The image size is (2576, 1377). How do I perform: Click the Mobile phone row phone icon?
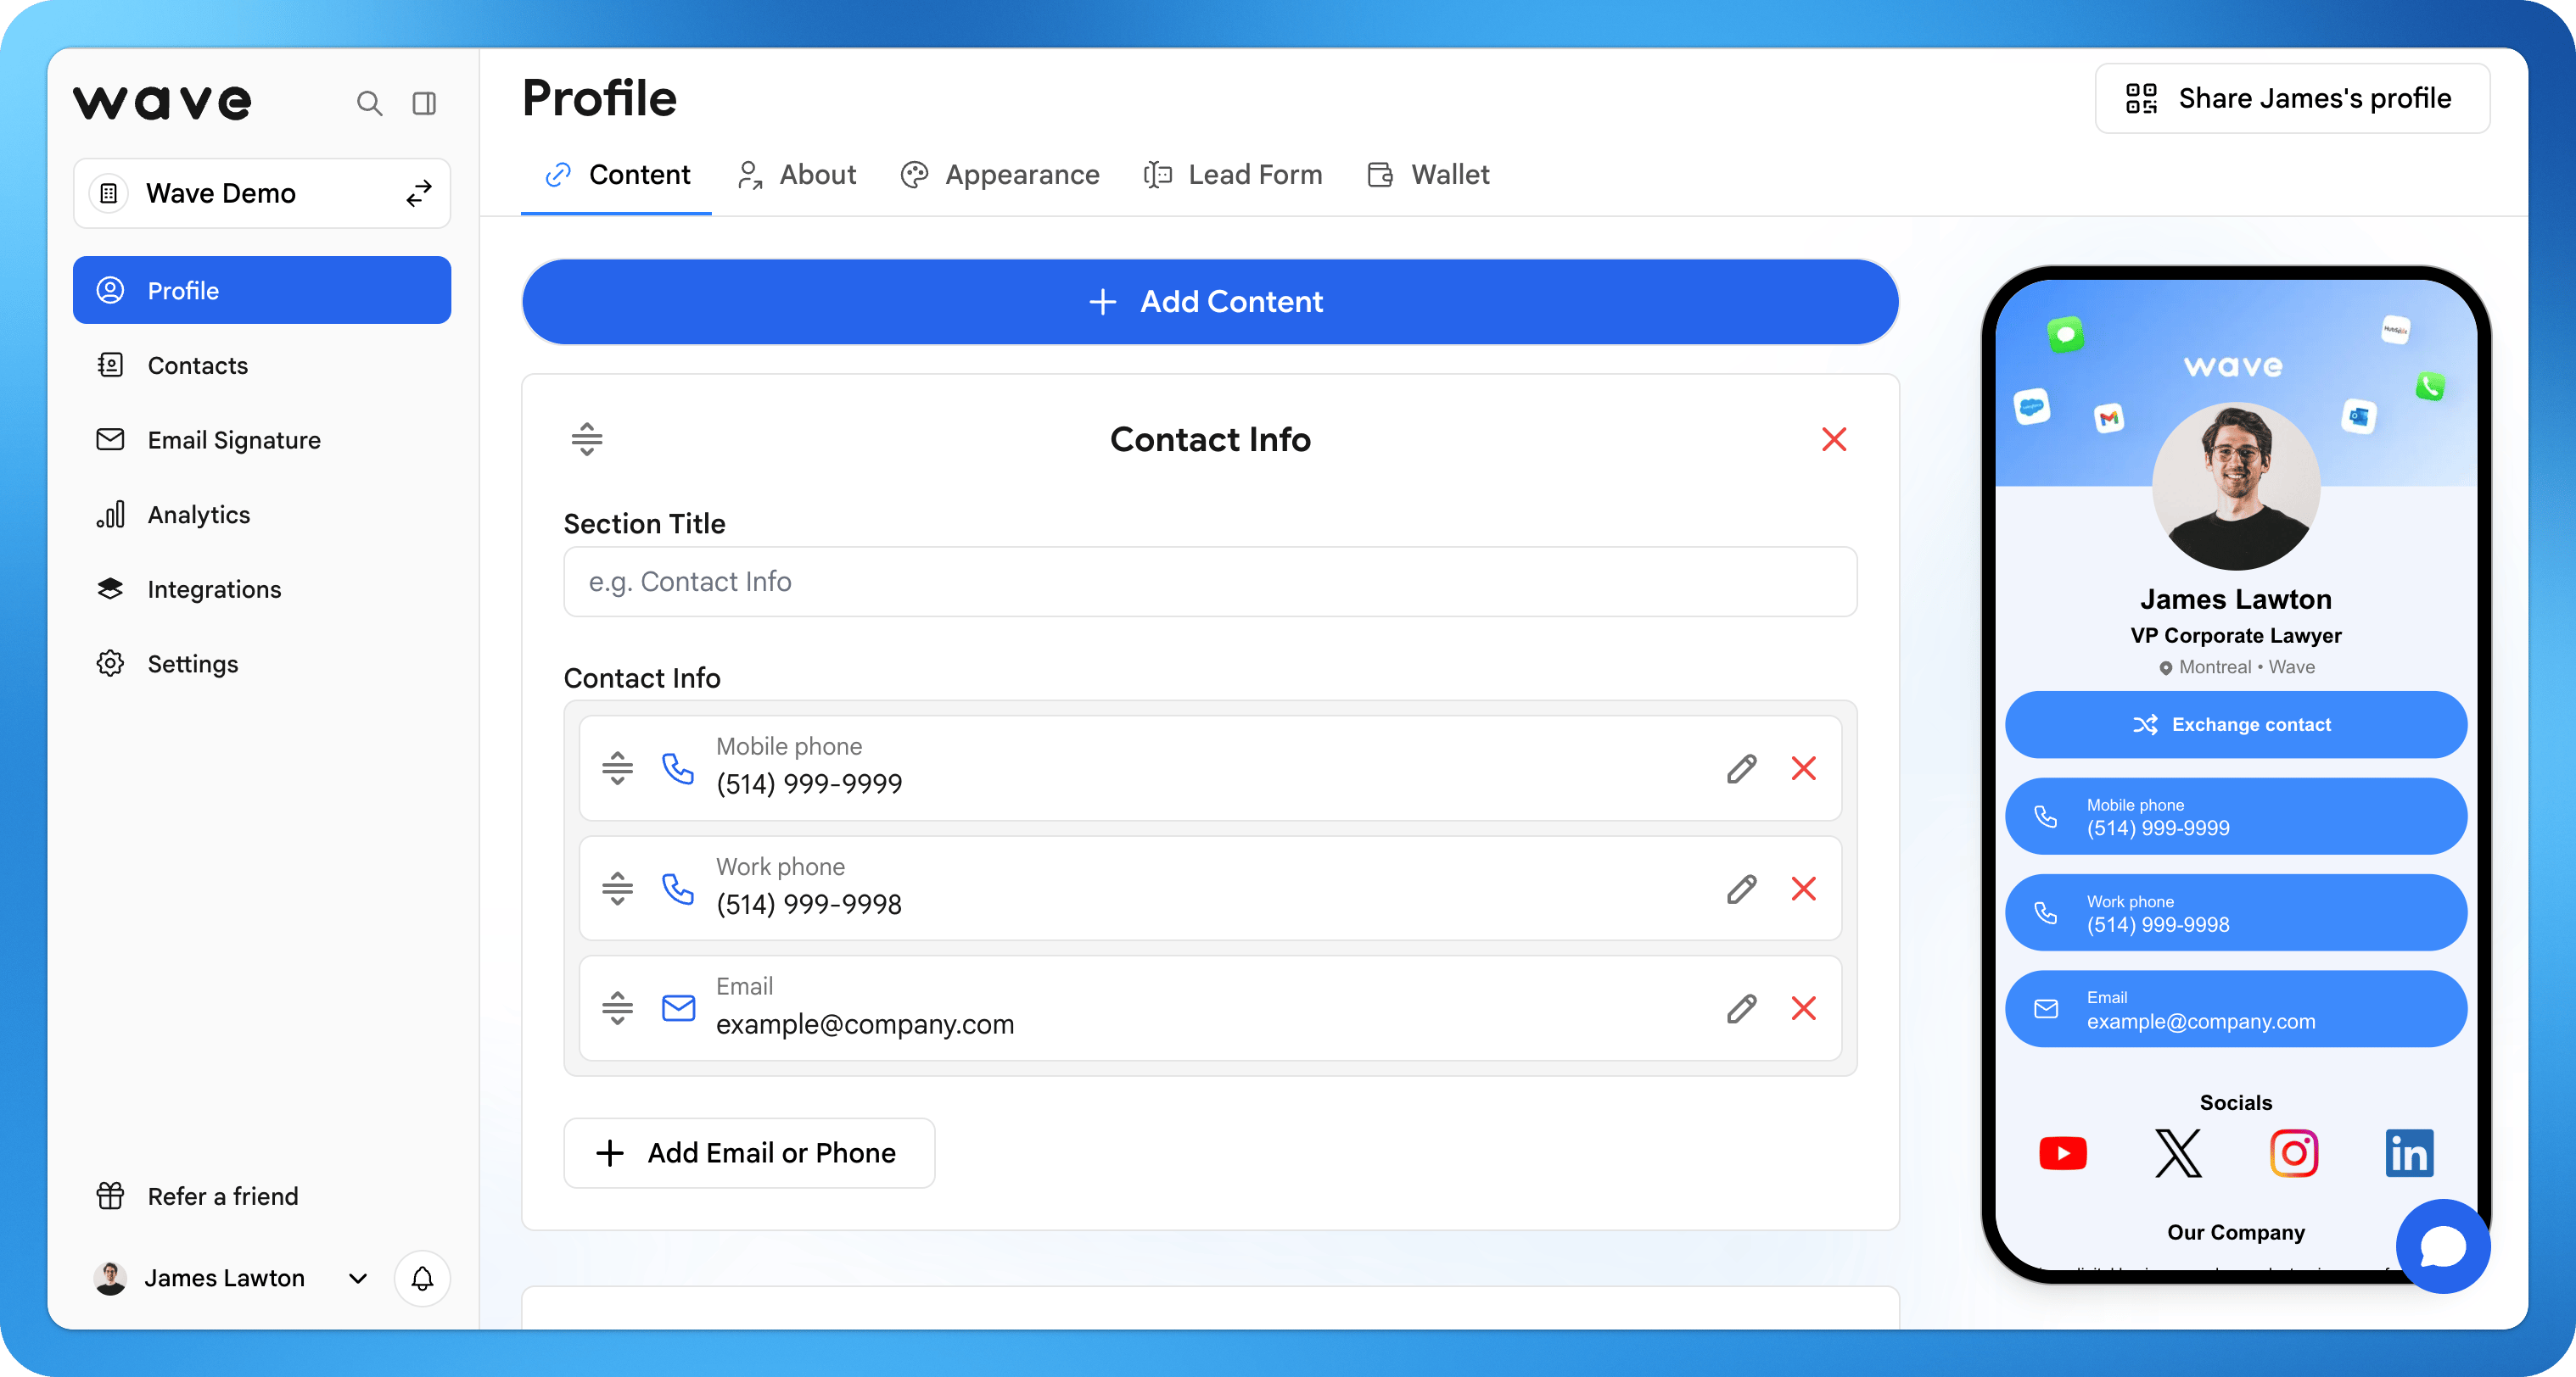coord(678,767)
